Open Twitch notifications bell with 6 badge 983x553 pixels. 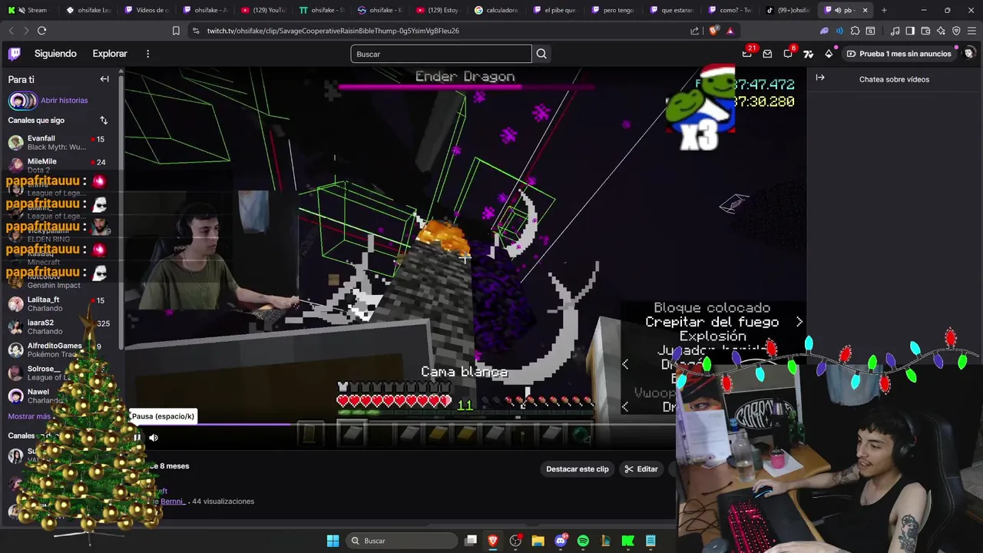(x=788, y=54)
